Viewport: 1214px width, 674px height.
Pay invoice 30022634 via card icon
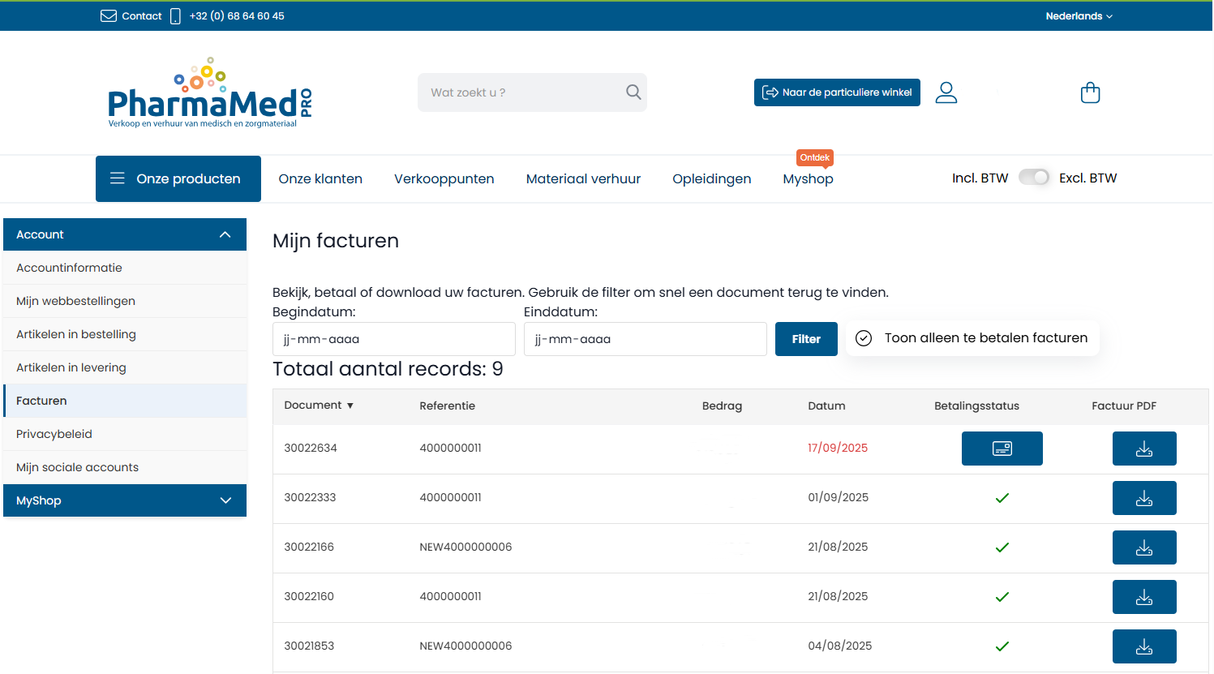click(1002, 449)
